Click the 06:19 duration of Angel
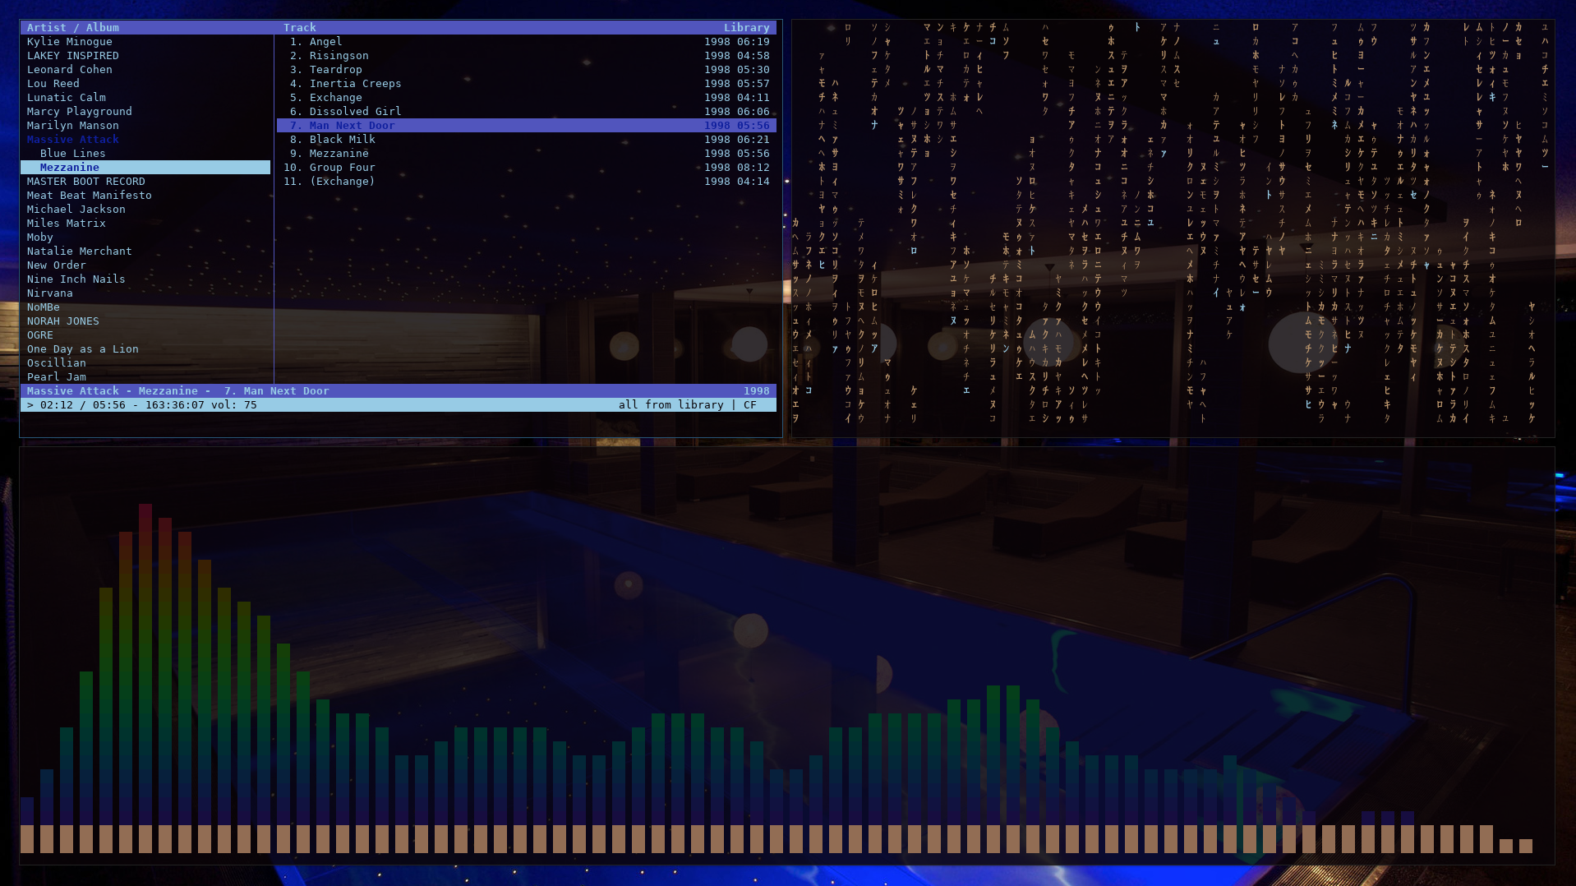The width and height of the screenshot is (1576, 886). (x=753, y=42)
